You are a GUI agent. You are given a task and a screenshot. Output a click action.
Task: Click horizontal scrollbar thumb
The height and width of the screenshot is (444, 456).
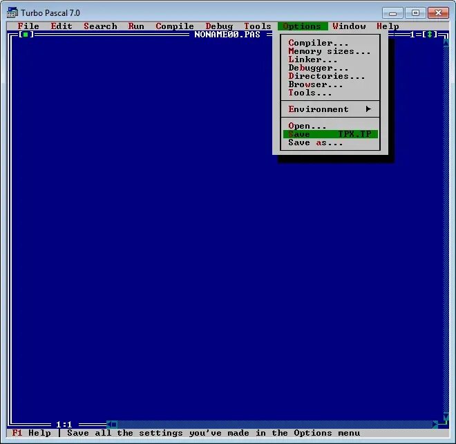tap(114, 425)
